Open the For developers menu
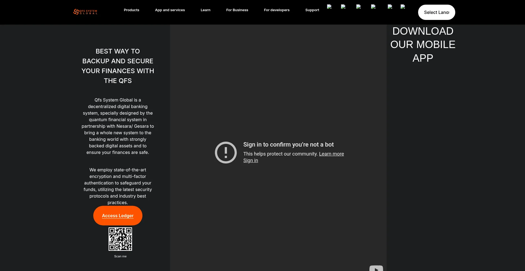 click(x=277, y=10)
